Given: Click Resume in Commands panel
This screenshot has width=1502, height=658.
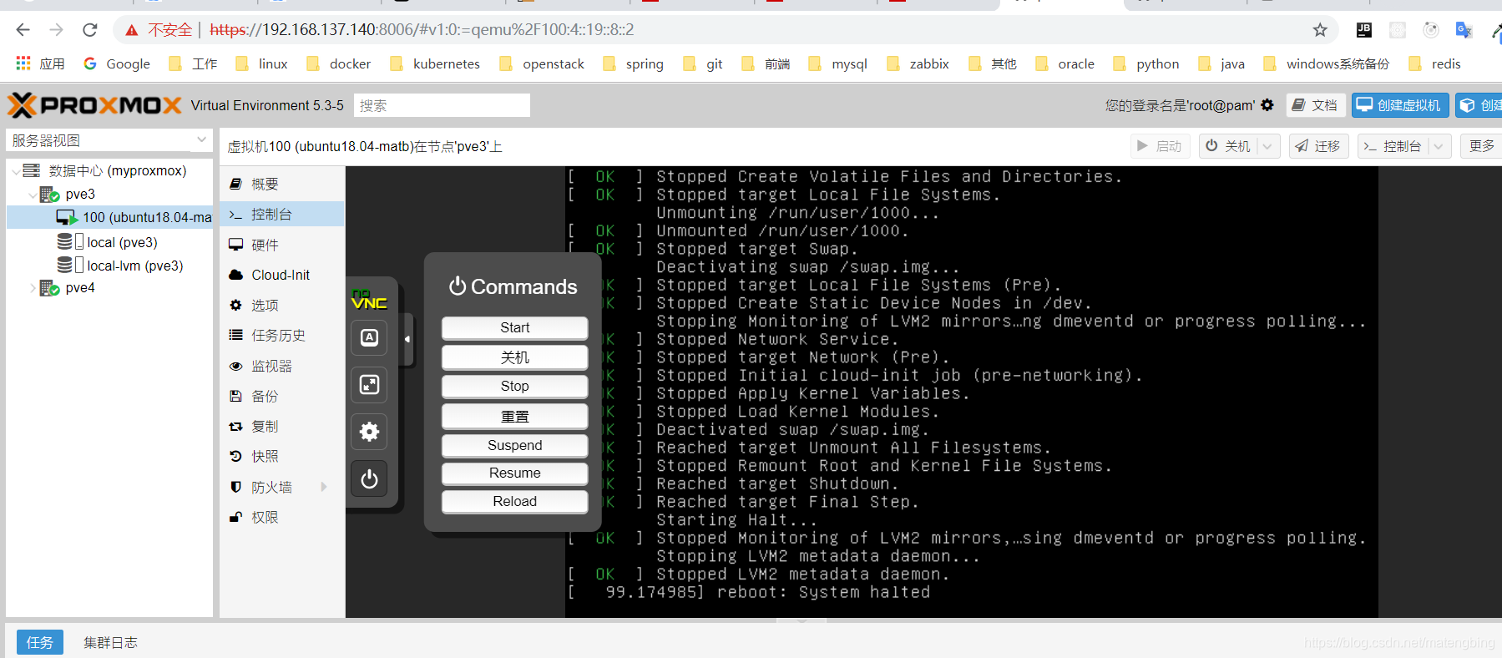Looking at the screenshot, I should click(x=514, y=473).
